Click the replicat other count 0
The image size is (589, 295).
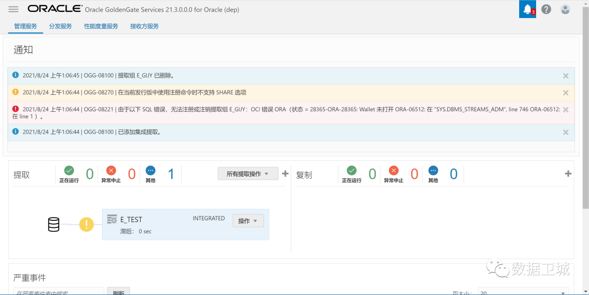pyautogui.click(x=454, y=174)
